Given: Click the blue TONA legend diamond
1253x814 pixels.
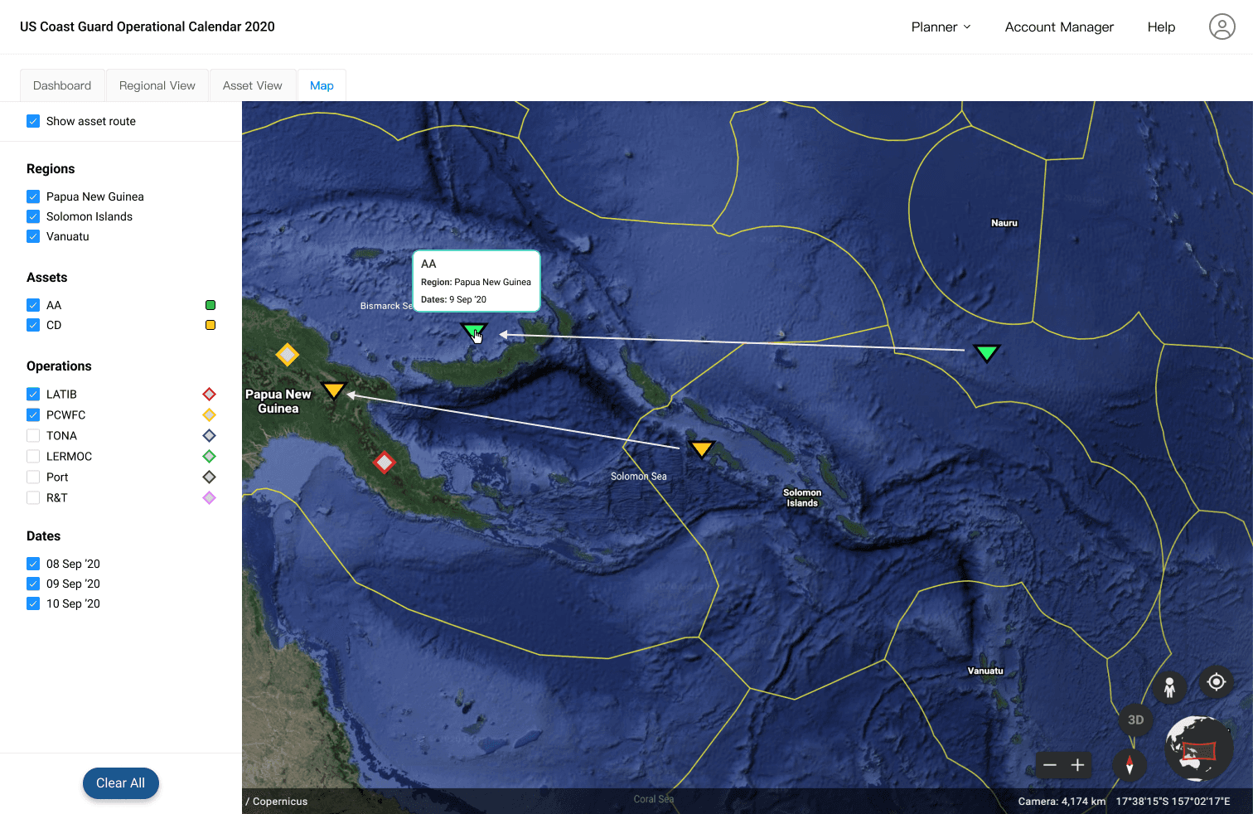Looking at the screenshot, I should point(210,435).
